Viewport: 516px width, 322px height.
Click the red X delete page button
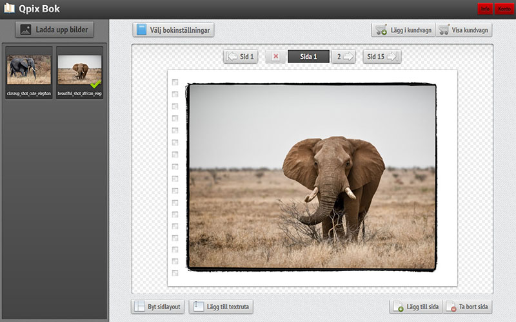click(275, 57)
